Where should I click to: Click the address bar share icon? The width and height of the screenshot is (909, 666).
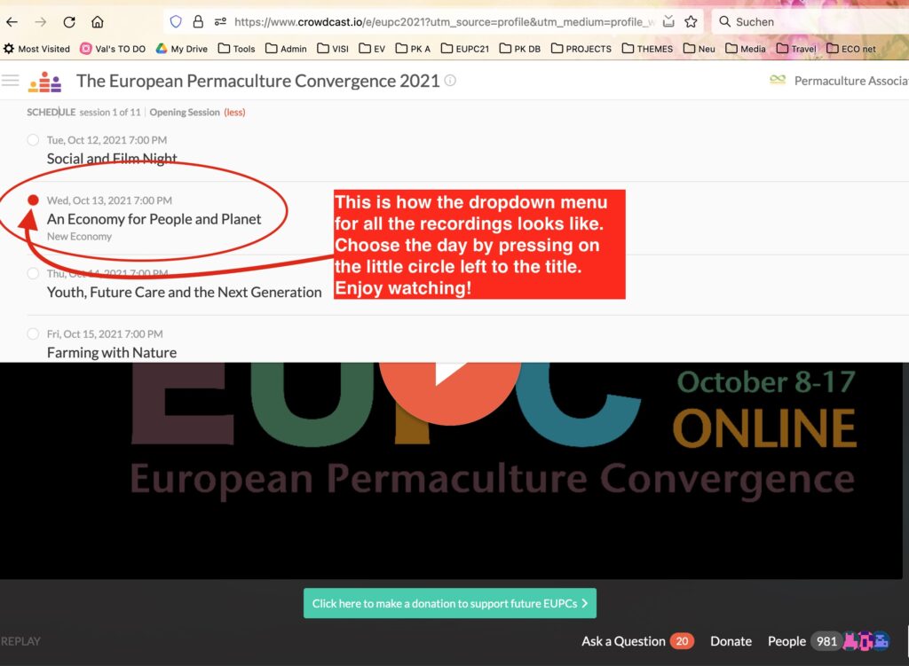[668, 22]
